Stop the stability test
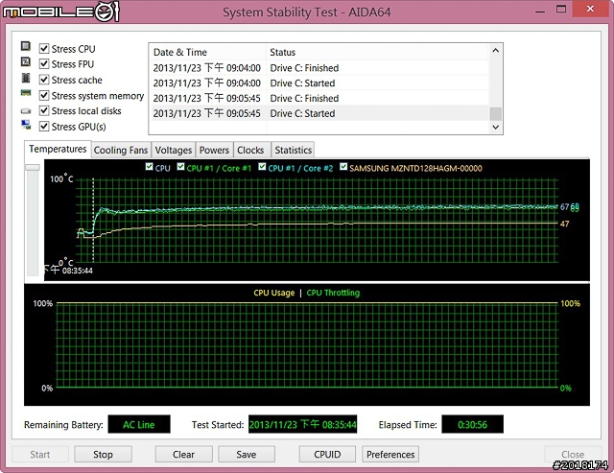 click(103, 454)
